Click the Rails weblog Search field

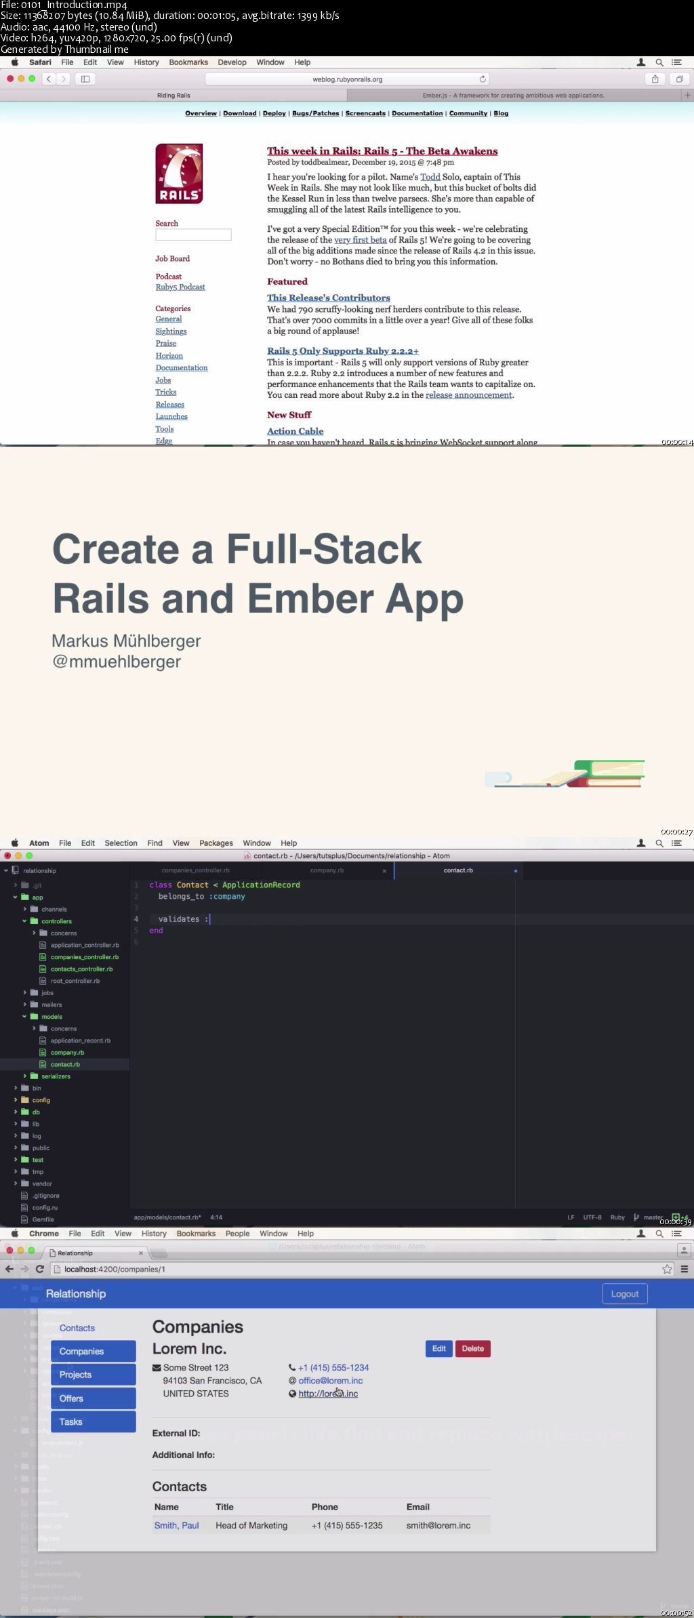pos(193,235)
